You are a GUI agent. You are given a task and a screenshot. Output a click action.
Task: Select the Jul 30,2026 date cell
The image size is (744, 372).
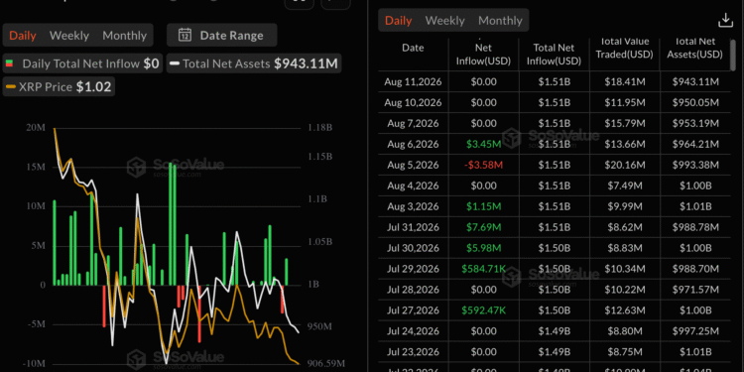[413, 248]
